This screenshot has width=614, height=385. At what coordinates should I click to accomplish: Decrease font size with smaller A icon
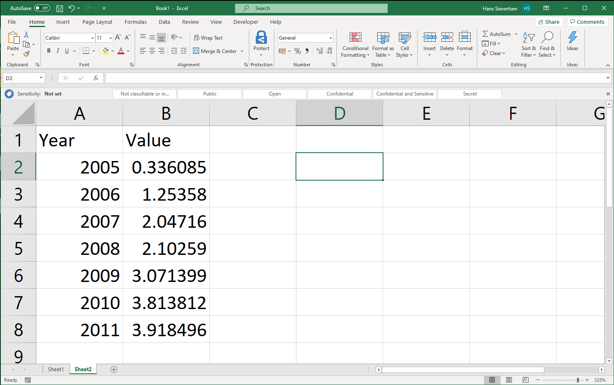pyautogui.click(x=128, y=38)
